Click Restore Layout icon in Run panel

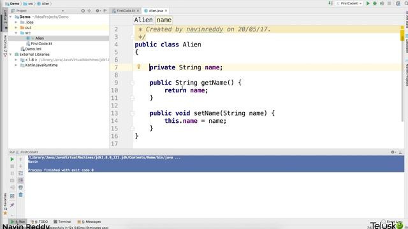click(12, 196)
